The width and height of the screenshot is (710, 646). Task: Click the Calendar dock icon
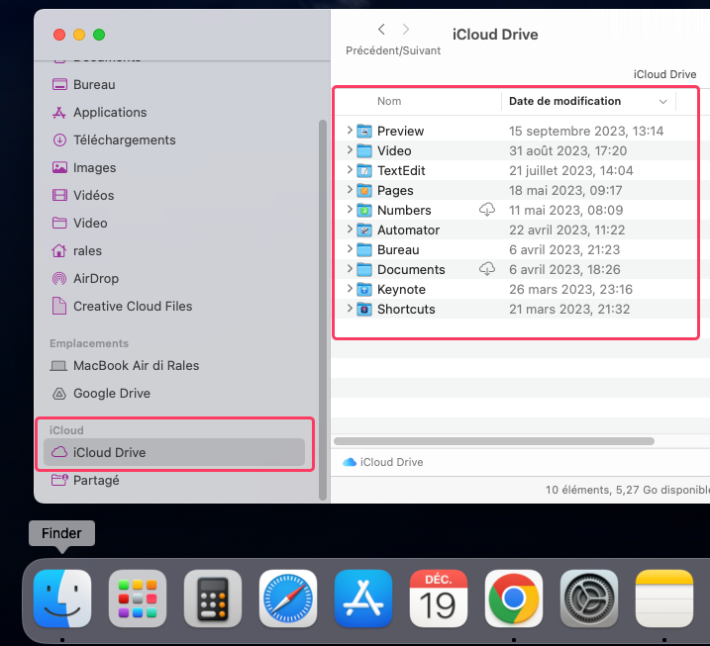pyautogui.click(x=439, y=600)
